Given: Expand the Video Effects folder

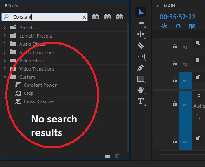Looking at the screenshot, I should coord(5,61).
